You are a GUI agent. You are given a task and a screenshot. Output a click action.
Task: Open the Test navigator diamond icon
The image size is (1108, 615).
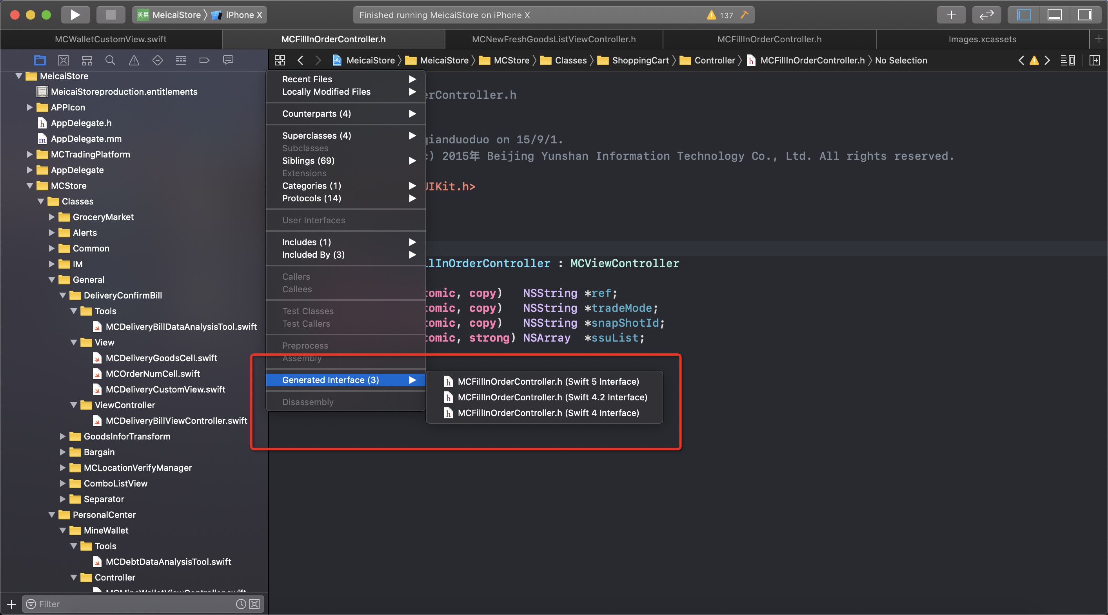(x=158, y=60)
